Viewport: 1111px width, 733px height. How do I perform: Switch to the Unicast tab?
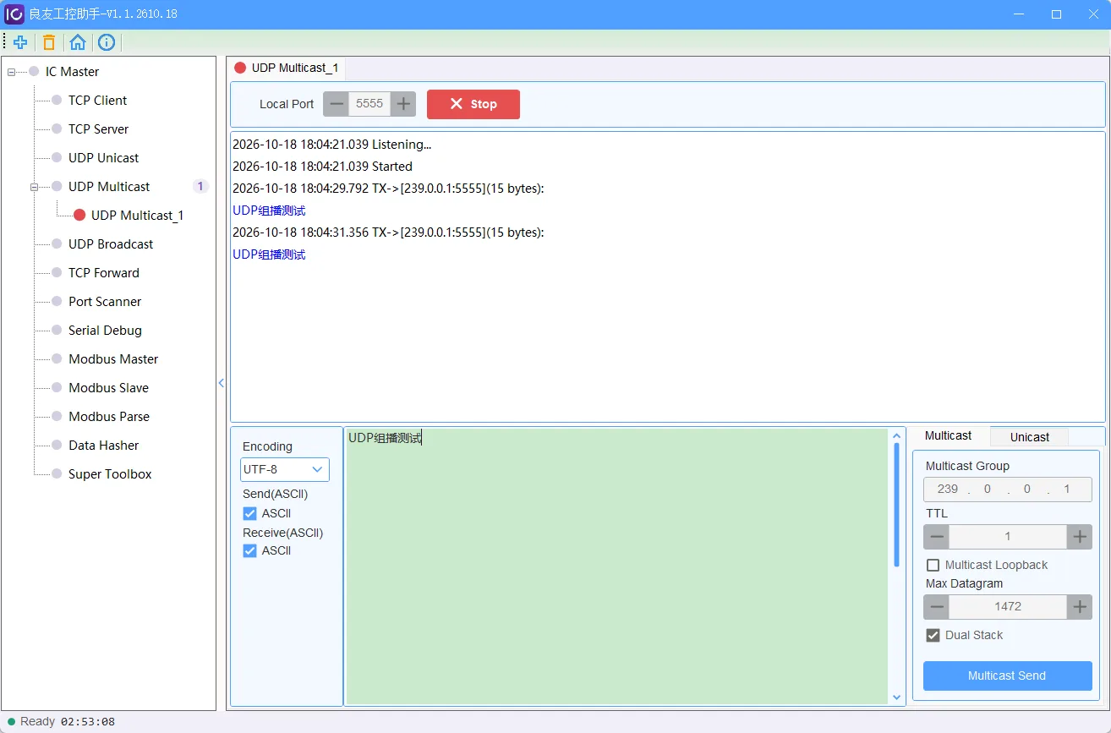[x=1029, y=437]
